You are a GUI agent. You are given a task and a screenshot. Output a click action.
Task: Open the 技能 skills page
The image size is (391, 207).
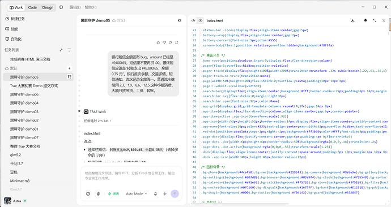click(x=12, y=29)
